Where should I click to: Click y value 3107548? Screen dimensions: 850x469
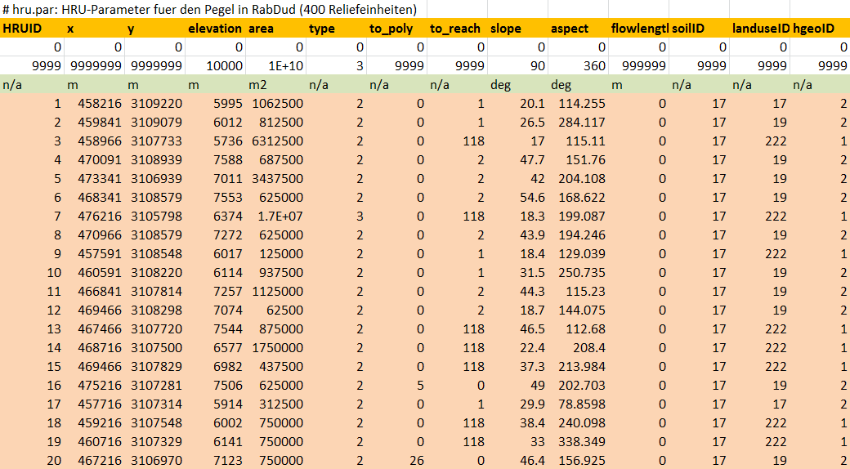155,423
